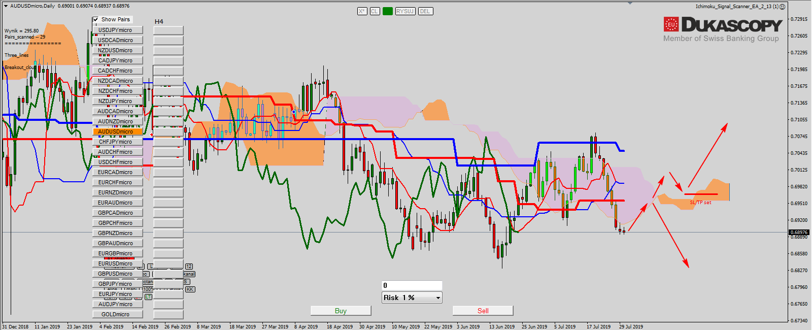Select the highlighted AUDUSDmicro pair
This screenshot has height=330, width=812.
[x=117, y=131]
